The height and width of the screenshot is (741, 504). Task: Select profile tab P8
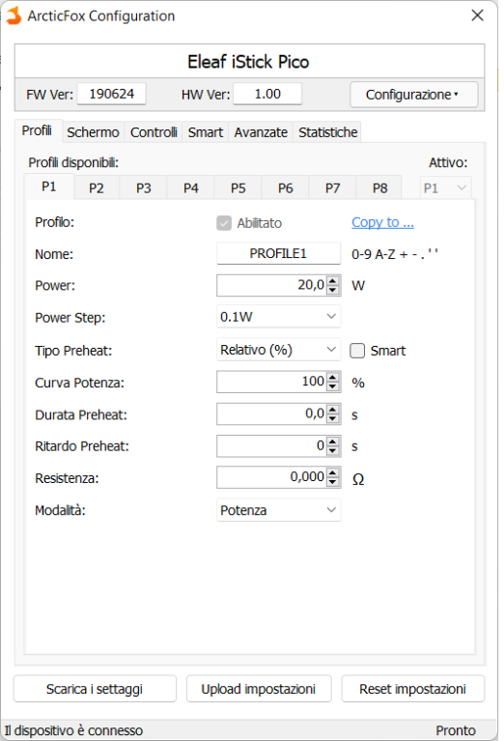pyautogui.click(x=379, y=188)
